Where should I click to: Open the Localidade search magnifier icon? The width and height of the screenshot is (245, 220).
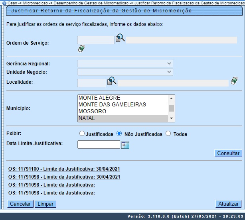click(x=112, y=81)
